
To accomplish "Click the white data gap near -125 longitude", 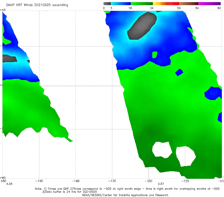I will coord(186,156).
